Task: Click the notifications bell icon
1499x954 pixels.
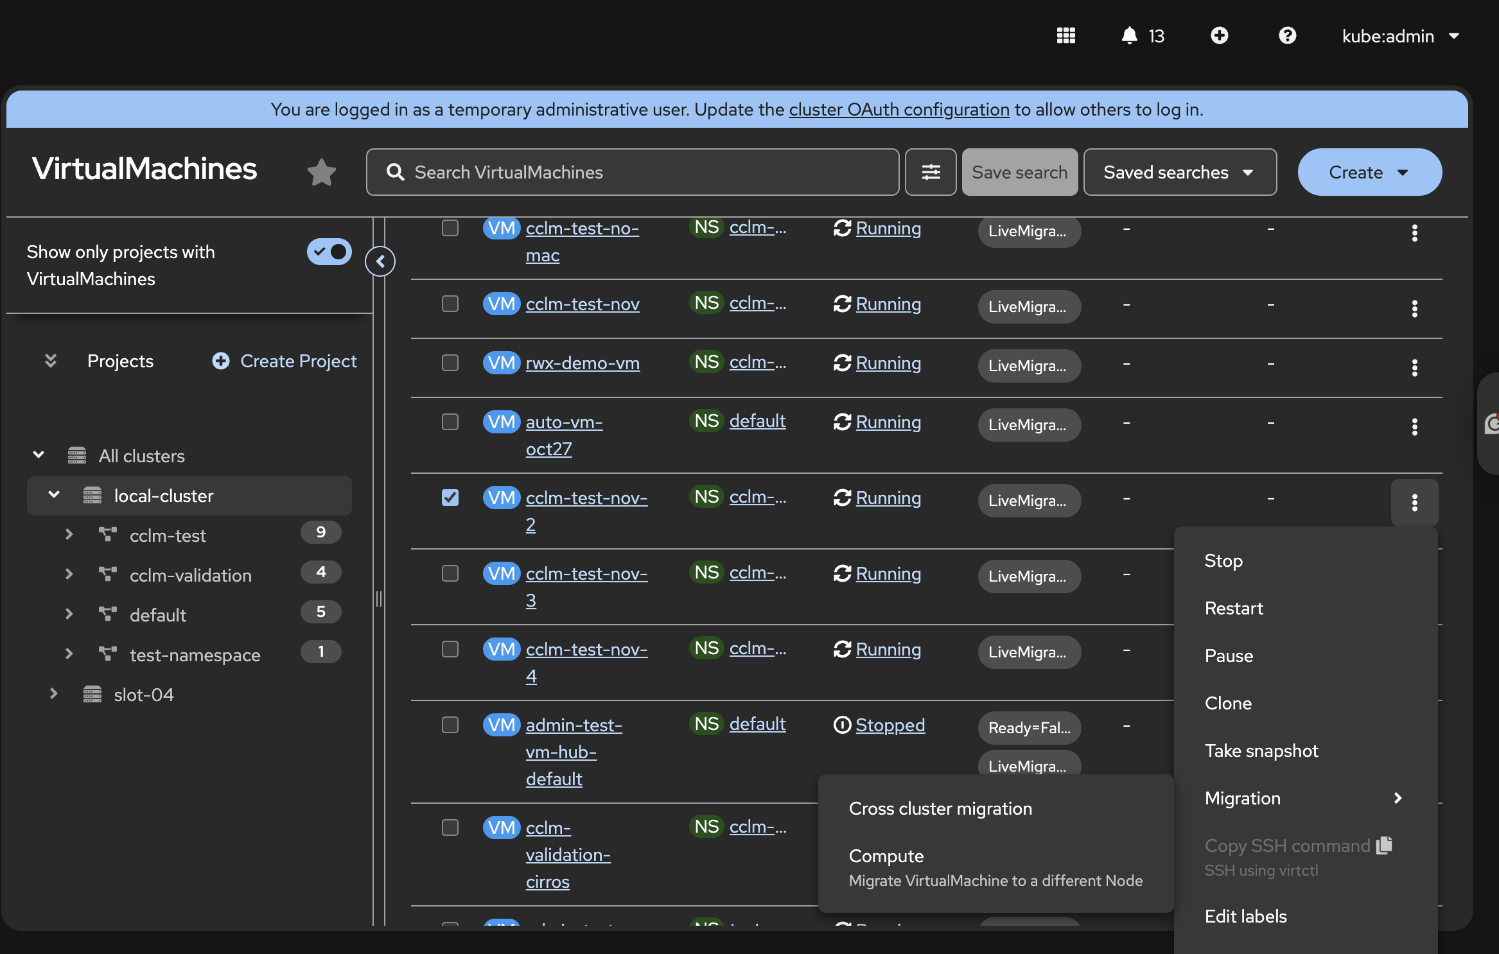Action: coord(1129,35)
